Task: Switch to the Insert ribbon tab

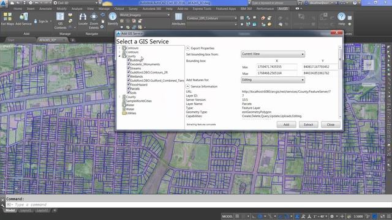Action: (x=31, y=9)
